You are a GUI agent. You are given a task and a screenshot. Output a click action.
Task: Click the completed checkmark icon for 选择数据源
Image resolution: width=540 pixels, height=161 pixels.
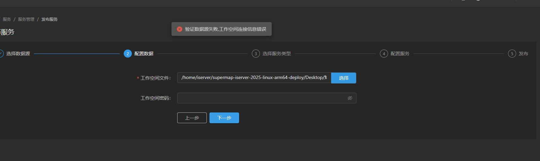pos(1,54)
